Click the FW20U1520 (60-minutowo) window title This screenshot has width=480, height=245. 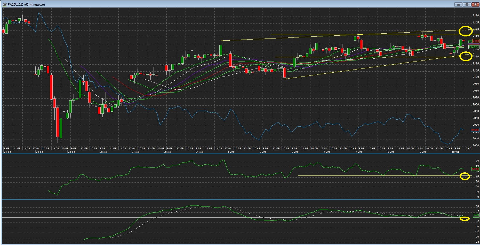26,4
